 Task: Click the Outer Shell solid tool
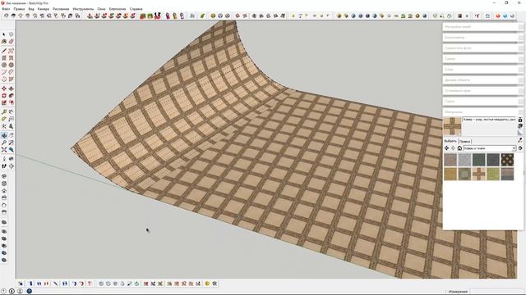[3, 222]
